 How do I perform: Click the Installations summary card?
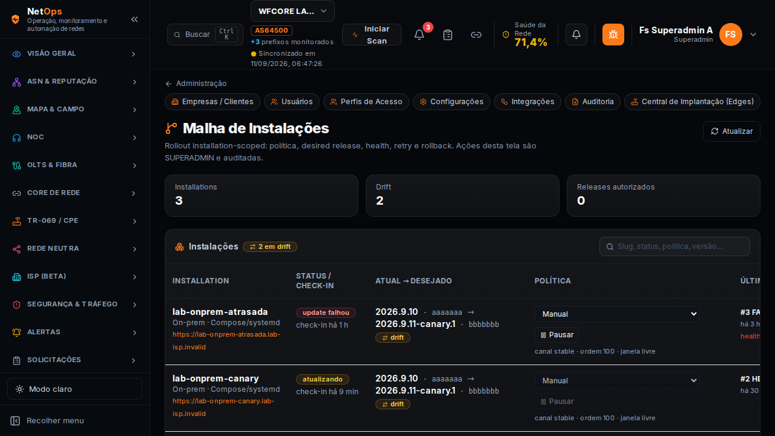click(x=262, y=196)
